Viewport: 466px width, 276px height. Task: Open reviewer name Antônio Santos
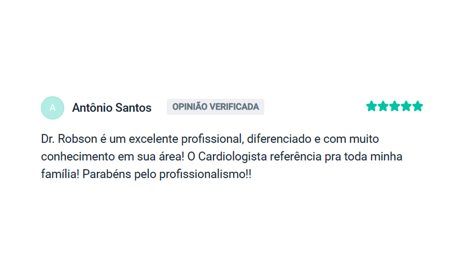[112, 108]
